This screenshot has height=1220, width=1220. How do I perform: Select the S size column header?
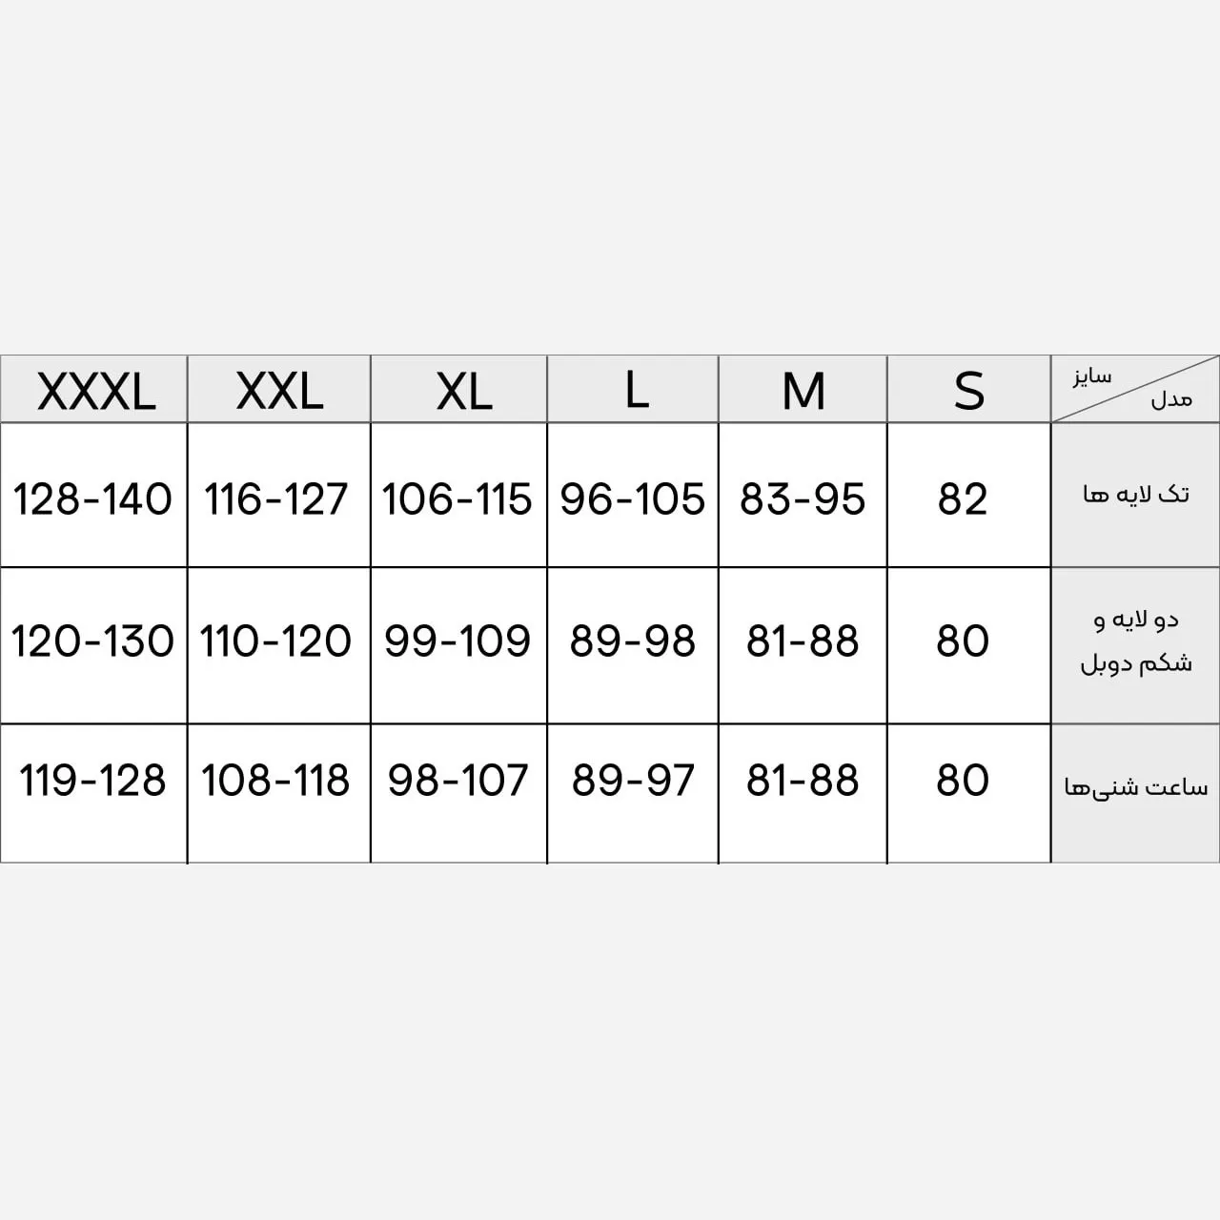click(x=968, y=391)
